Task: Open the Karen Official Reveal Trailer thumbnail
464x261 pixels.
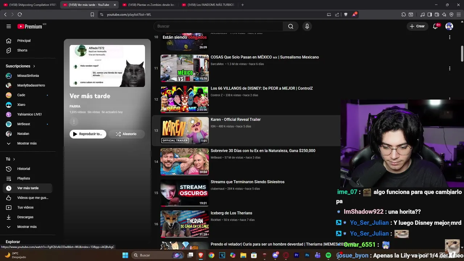Action: (185, 130)
